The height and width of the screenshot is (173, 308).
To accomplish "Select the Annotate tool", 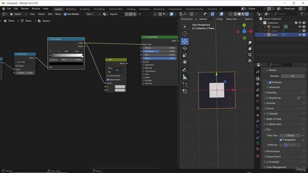I will (185, 70).
